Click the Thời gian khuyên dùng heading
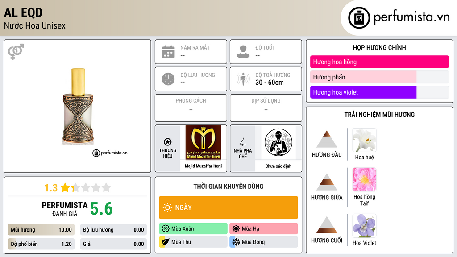 [x=228, y=186]
